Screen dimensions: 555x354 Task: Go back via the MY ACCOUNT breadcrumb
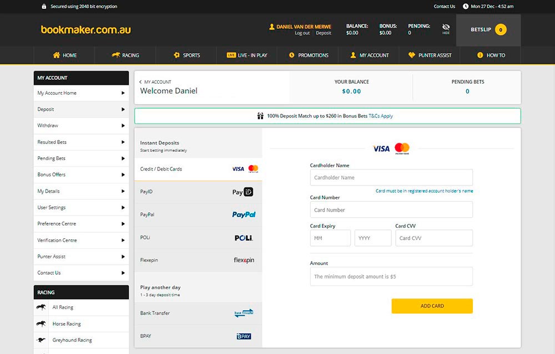tap(155, 82)
